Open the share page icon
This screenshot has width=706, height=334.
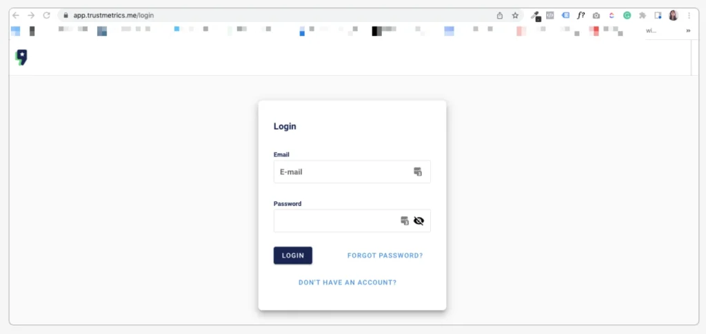pyautogui.click(x=500, y=15)
